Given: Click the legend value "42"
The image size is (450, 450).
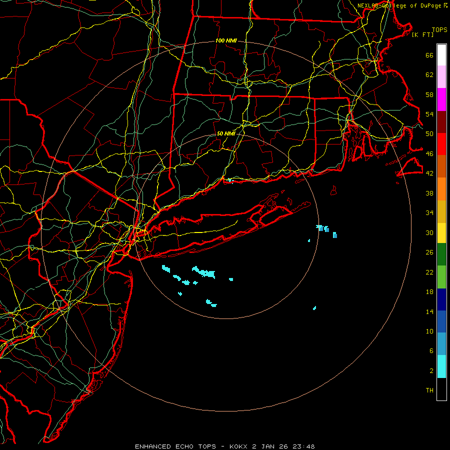Looking at the screenshot, I should click(x=429, y=173).
